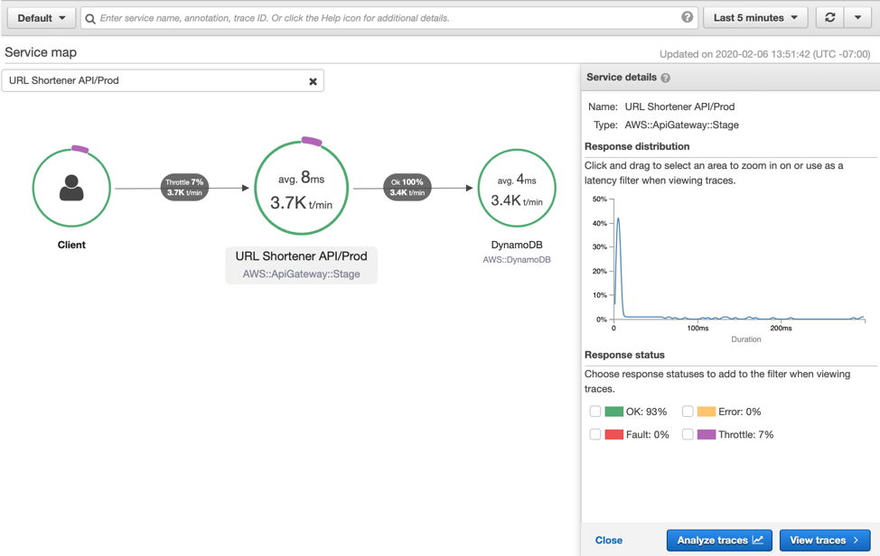Select the DynamoDB service node
Image resolution: width=880 pixels, height=556 pixels.
tap(517, 188)
